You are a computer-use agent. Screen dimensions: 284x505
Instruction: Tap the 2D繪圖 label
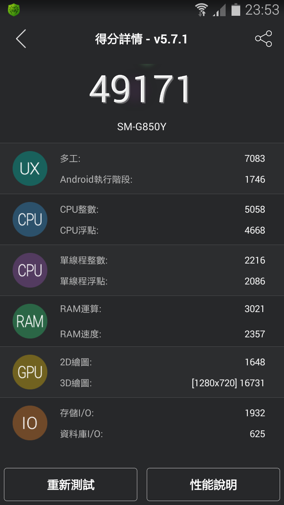coord(76,362)
